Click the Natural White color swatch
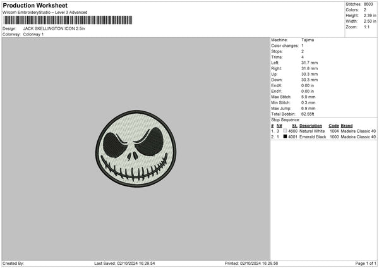 tap(286, 131)
